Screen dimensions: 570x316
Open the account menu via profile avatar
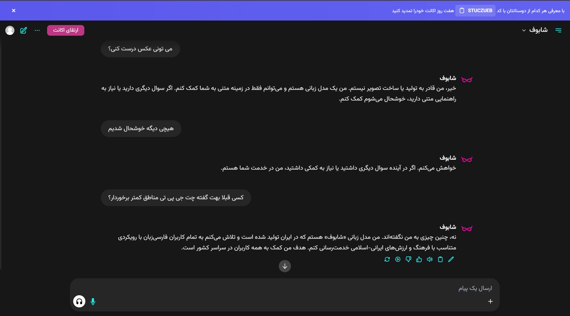pyautogui.click(x=10, y=30)
